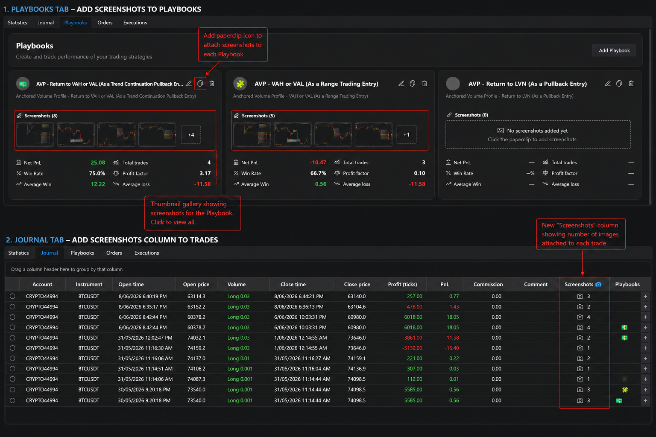Open Statistics tab in Journal section

pos(19,253)
